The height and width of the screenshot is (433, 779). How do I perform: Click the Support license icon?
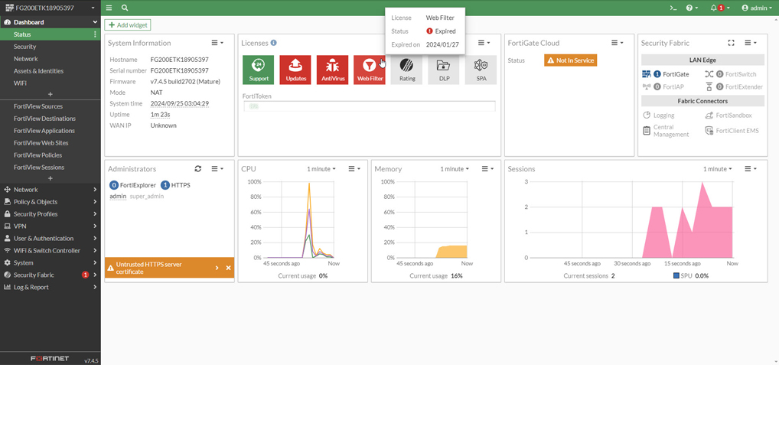(x=259, y=70)
